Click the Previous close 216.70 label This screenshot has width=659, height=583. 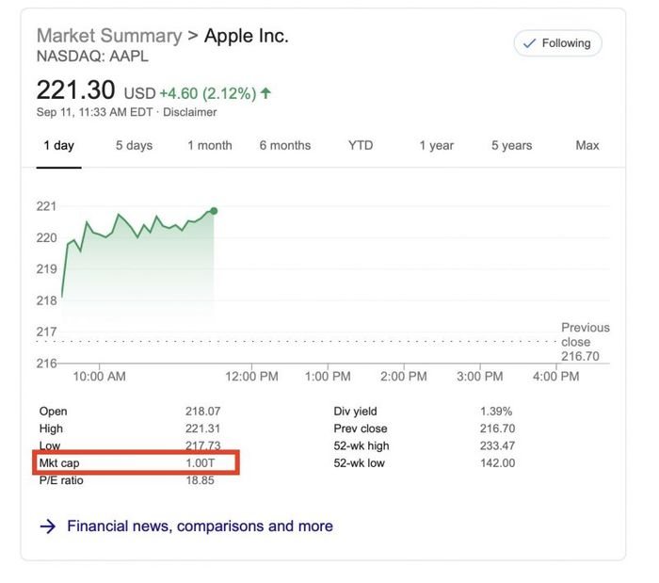point(585,343)
